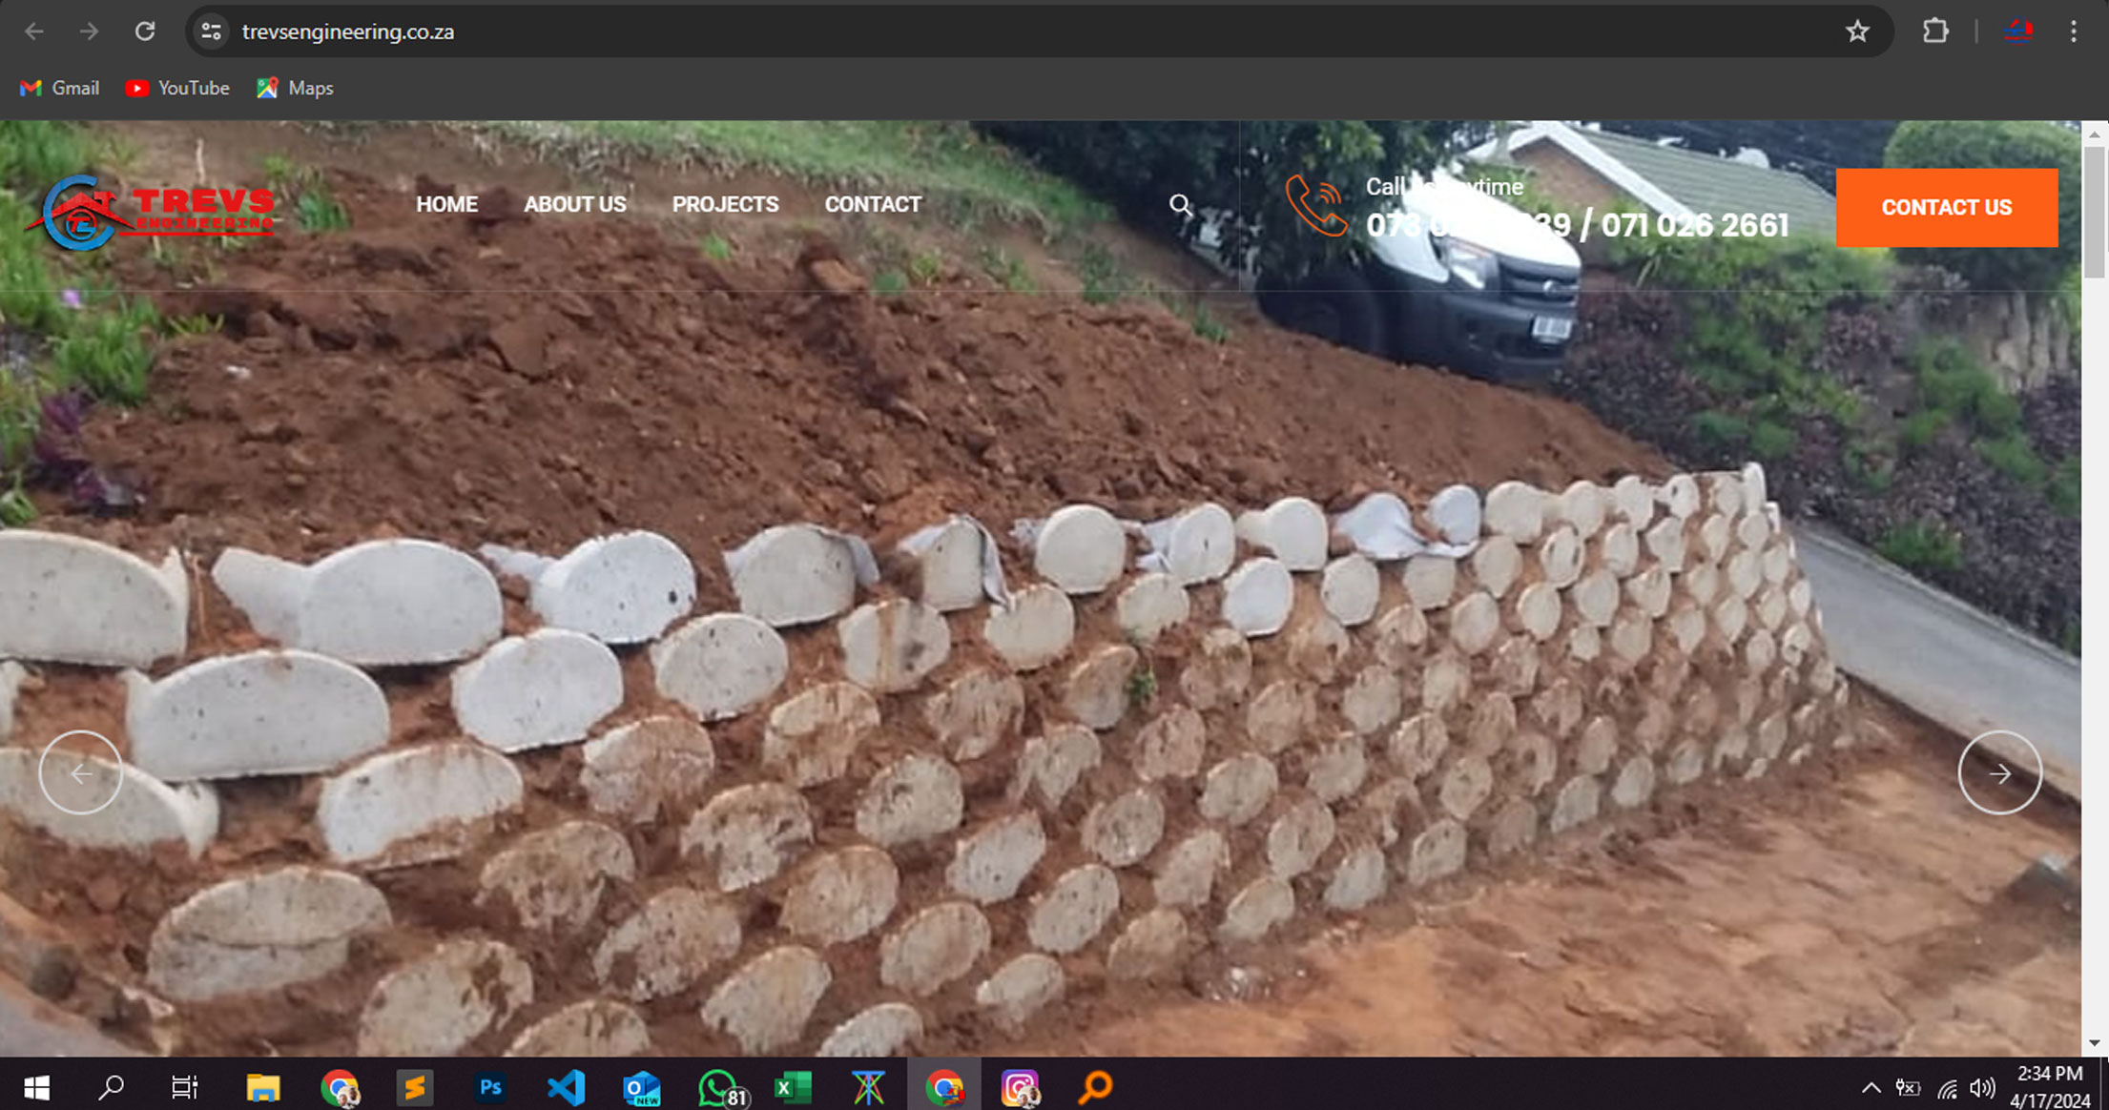
Task: Go to previous slide using left arrow
Action: tap(81, 772)
